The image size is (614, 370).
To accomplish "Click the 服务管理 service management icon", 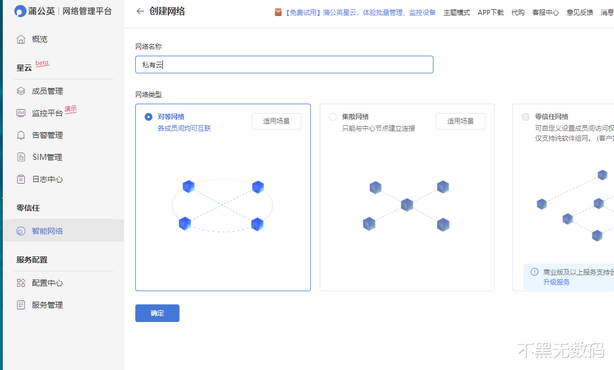I will pyautogui.click(x=21, y=304).
